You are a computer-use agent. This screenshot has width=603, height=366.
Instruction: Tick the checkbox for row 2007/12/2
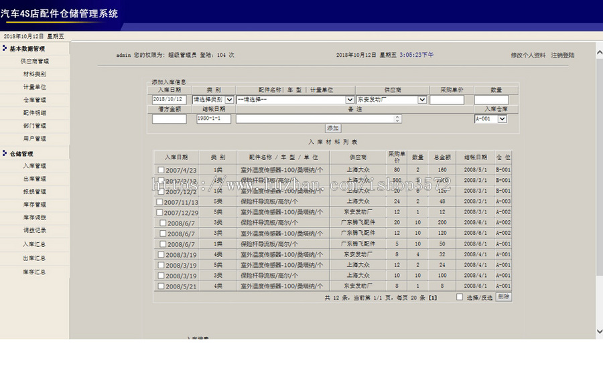(161, 191)
